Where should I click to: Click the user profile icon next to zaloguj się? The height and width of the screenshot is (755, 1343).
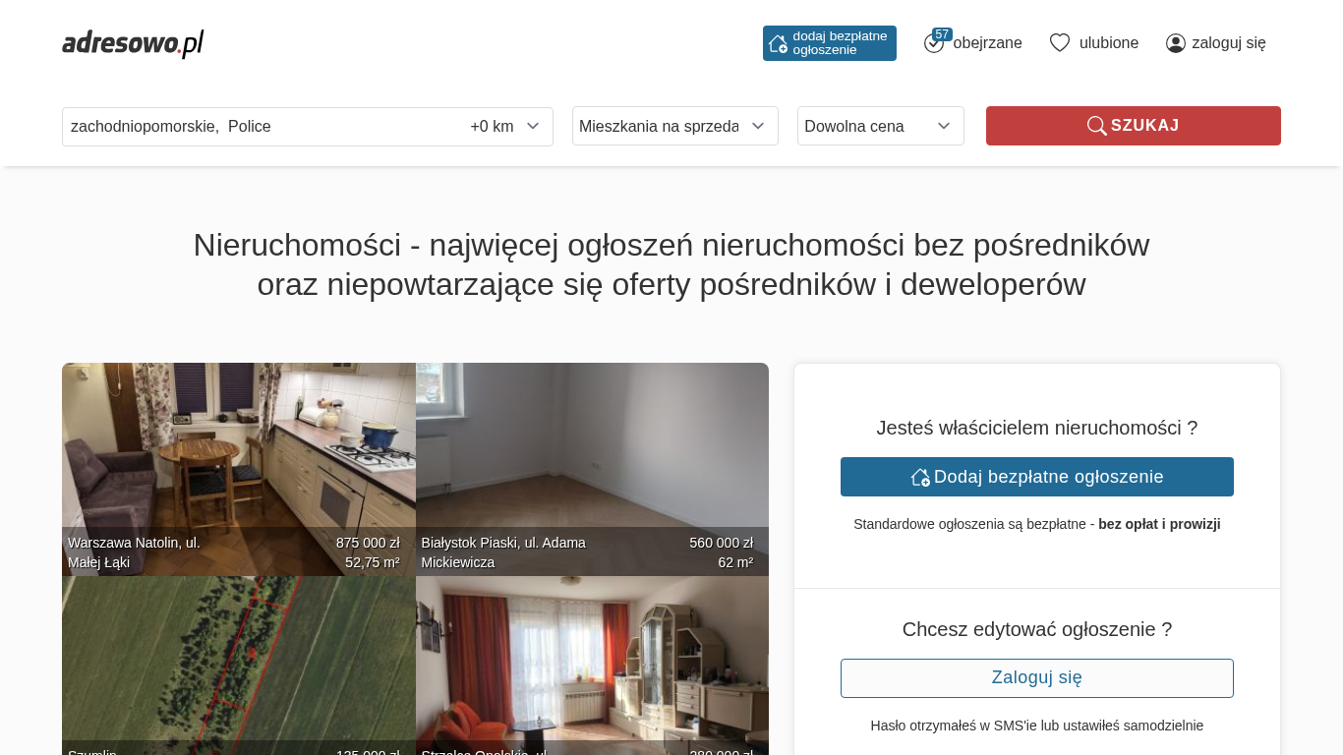[x=1176, y=43]
